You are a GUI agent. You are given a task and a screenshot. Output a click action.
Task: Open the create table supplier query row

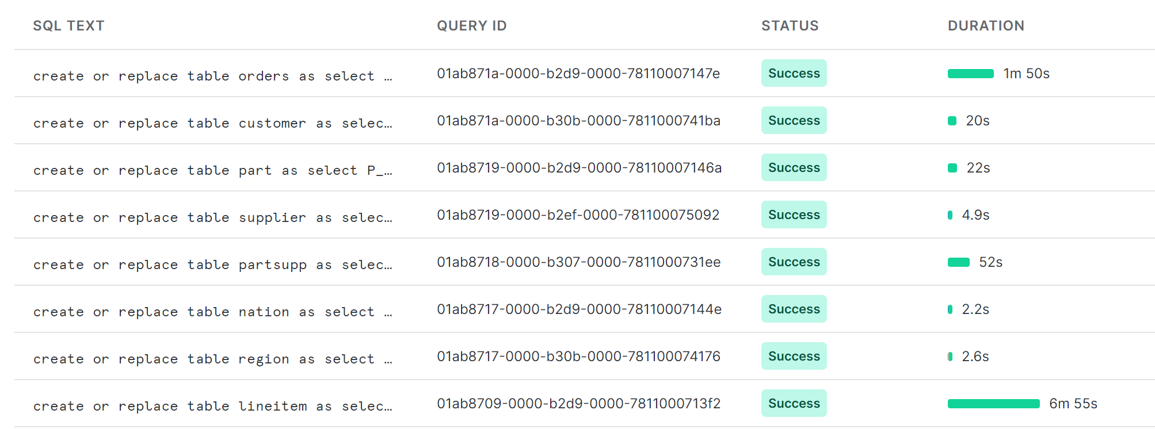(x=212, y=217)
